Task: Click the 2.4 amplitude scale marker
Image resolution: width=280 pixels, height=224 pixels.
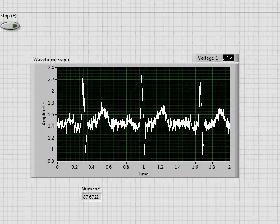Action: click(x=51, y=68)
